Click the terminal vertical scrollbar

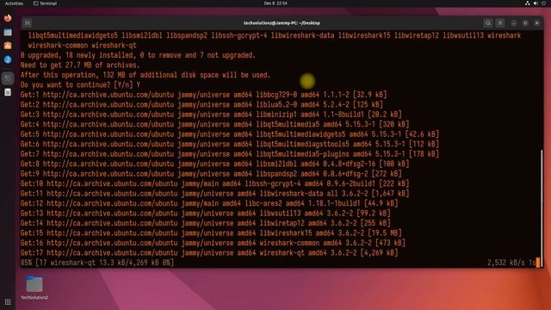[x=542, y=208]
